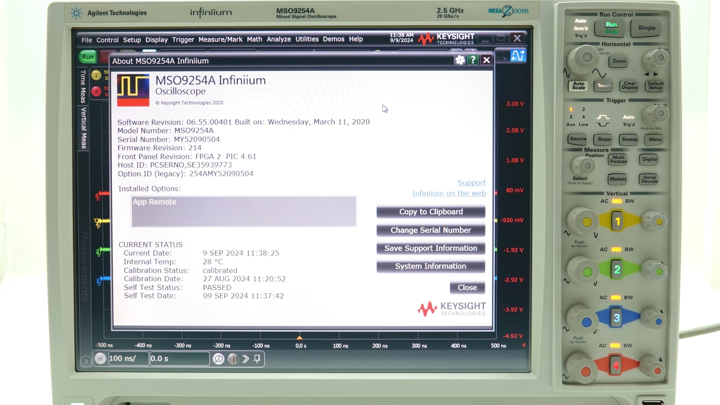Open the Measure/Mark menu
The height and width of the screenshot is (405, 720).
tap(220, 40)
